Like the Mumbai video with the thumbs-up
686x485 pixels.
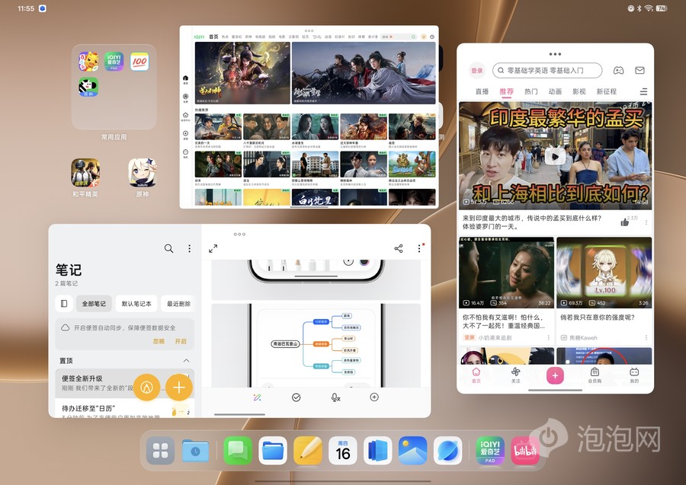click(625, 222)
